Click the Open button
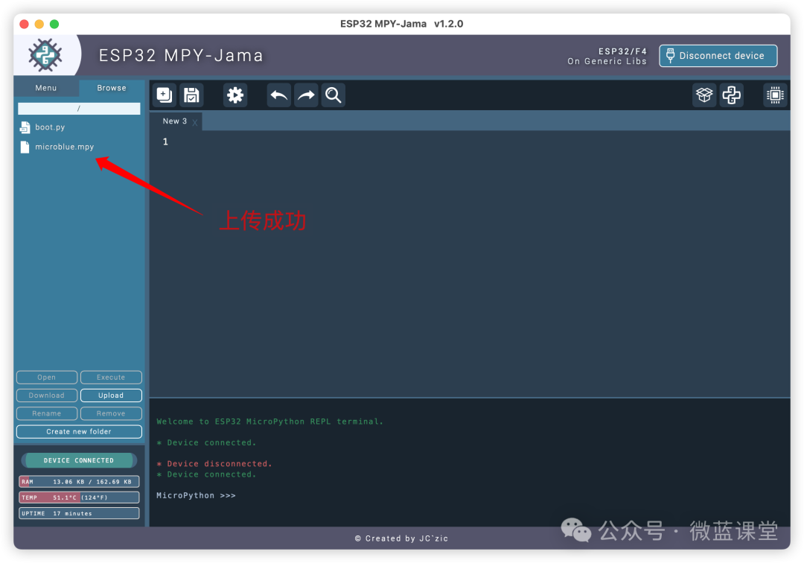Viewport: 804px width, 563px height. 47,378
